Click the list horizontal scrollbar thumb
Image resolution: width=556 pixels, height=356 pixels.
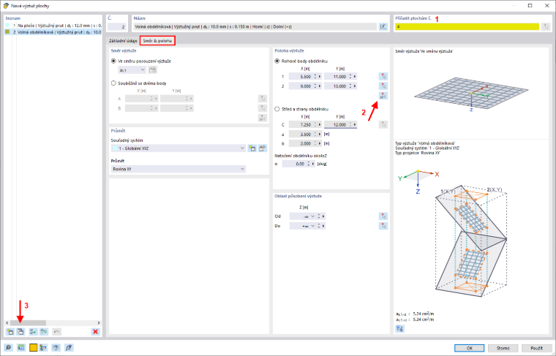click(x=28, y=322)
